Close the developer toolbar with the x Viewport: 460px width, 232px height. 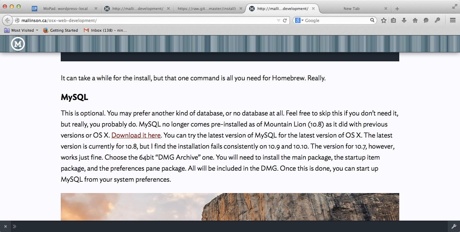click(x=6, y=226)
